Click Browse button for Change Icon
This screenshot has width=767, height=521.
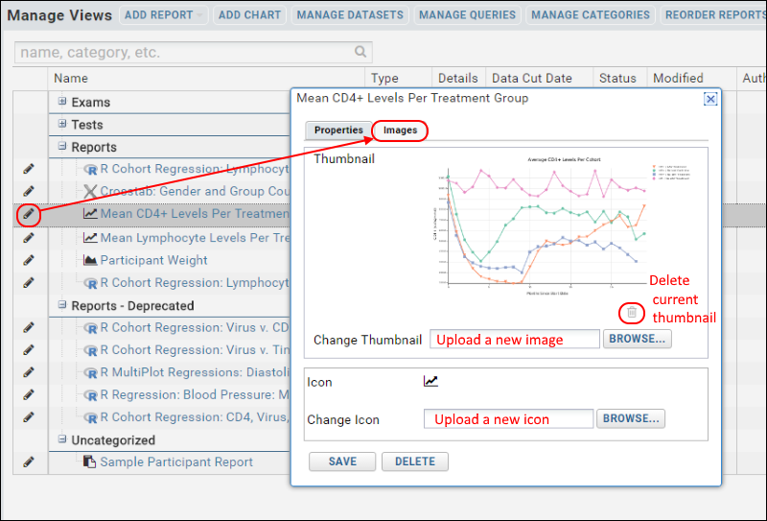(631, 418)
